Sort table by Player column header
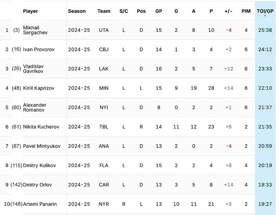 tap(30, 11)
